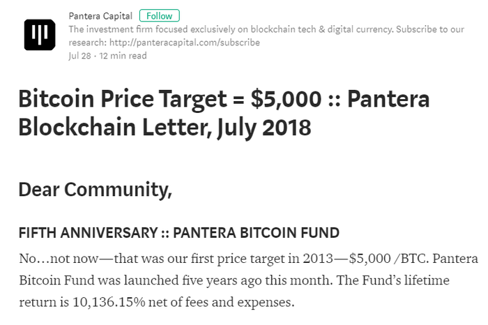
Task: Click 'The investment firm focused' bio description
Action: (x=128, y=29)
